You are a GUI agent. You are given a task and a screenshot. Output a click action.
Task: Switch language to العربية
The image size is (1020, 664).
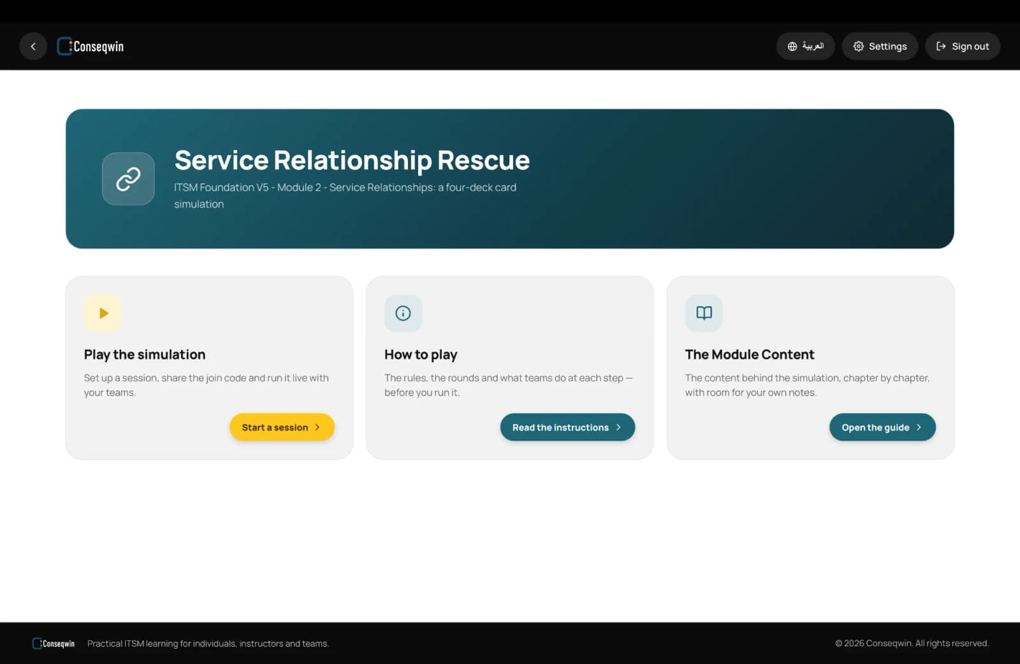[x=805, y=46]
